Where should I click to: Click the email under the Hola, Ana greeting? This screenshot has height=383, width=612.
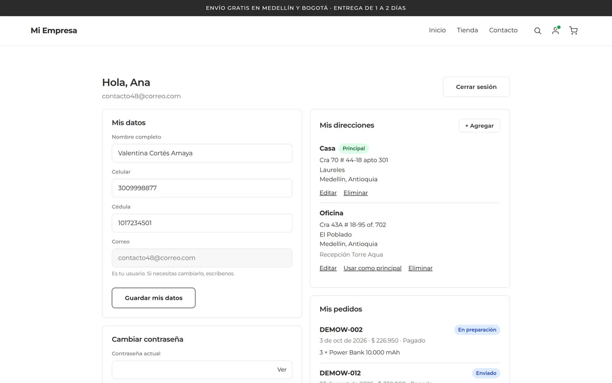[x=141, y=96]
